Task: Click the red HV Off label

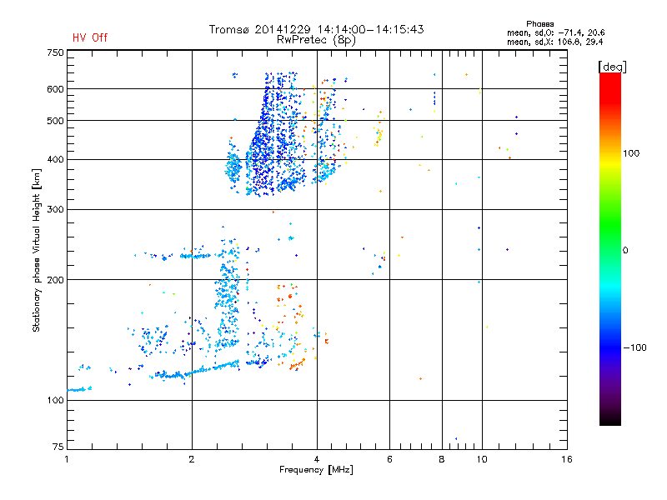Action: [x=90, y=37]
